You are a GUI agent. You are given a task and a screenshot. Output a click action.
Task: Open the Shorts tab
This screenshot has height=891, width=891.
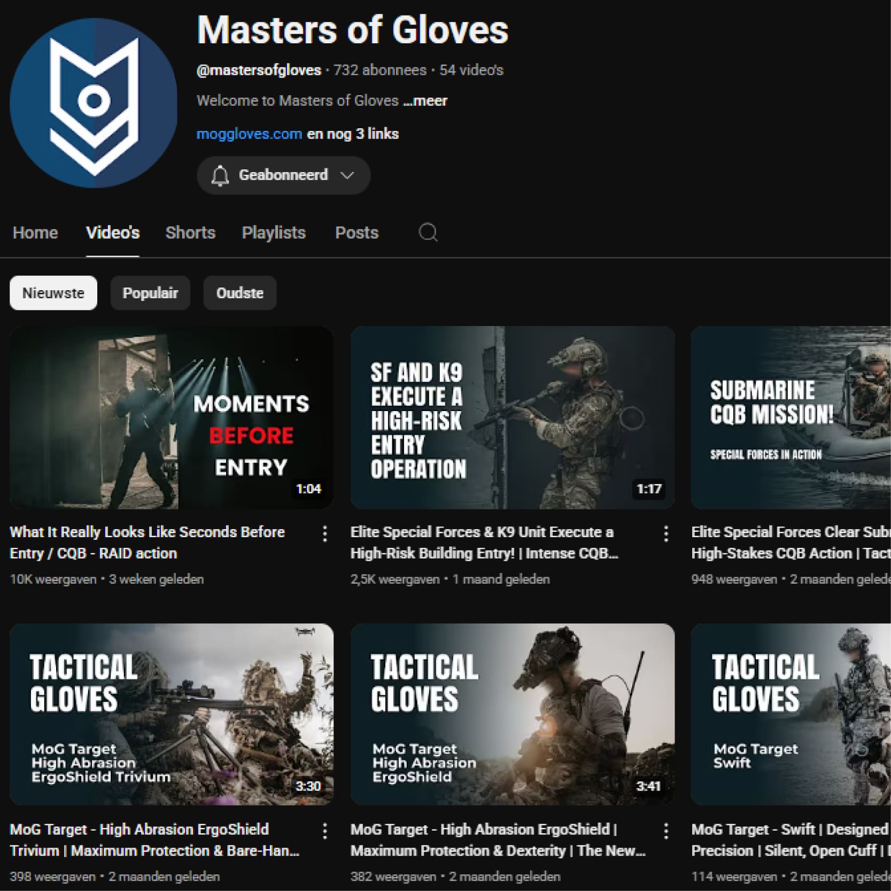click(190, 233)
